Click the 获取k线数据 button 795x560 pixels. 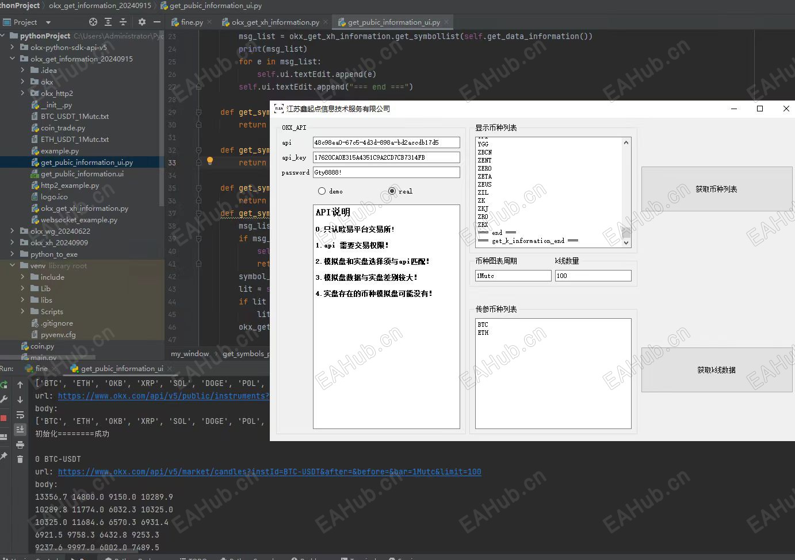point(716,370)
